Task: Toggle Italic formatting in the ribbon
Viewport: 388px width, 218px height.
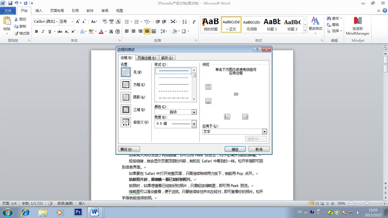Action: point(43,31)
